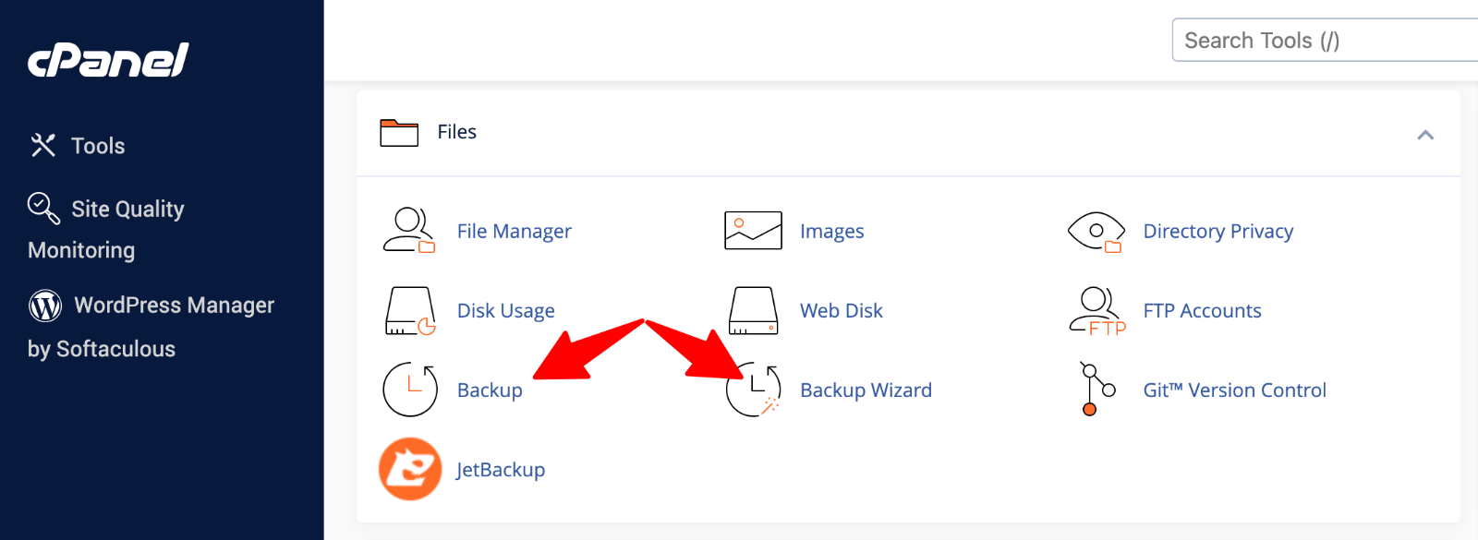The width and height of the screenshot is (1478, 540).
Task: Open the Directory Privacy link
Action: [x=1218, y=231]
